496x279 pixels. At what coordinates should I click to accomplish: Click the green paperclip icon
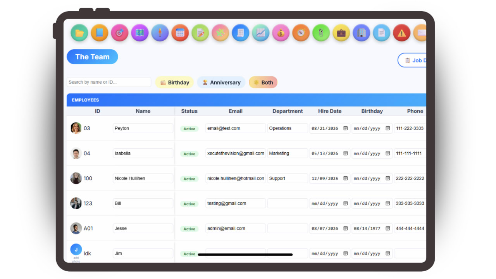pyautogui.click(x=321, y=33)
